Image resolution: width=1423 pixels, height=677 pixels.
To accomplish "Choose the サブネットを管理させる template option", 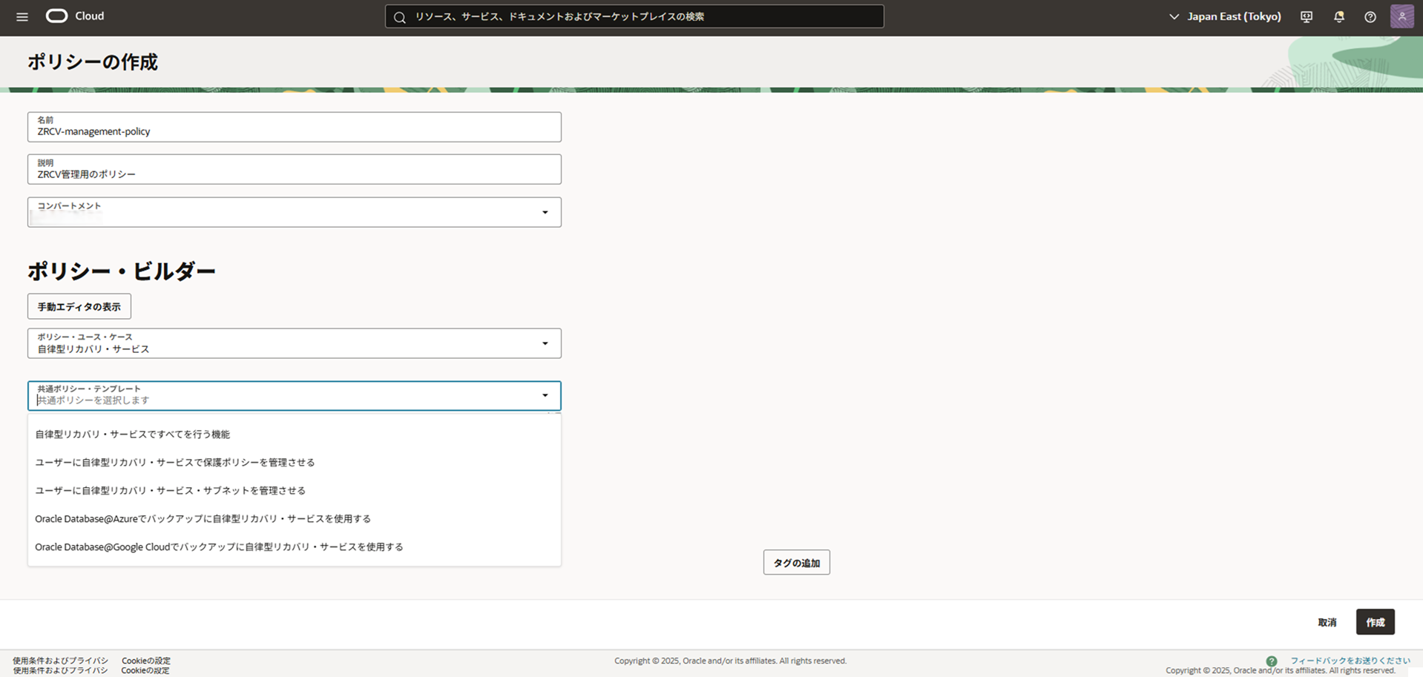I will click(171, 491).
